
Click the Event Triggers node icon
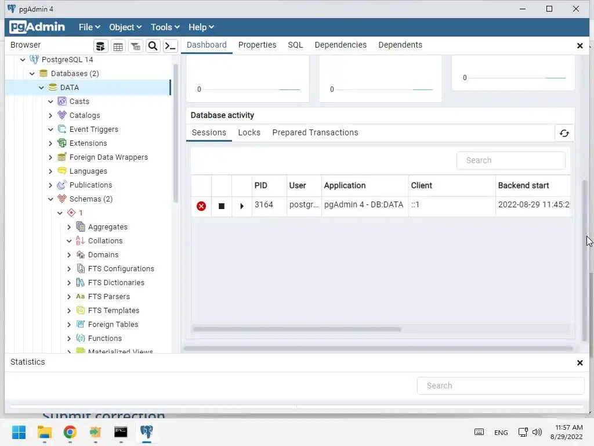click(61, 129)
